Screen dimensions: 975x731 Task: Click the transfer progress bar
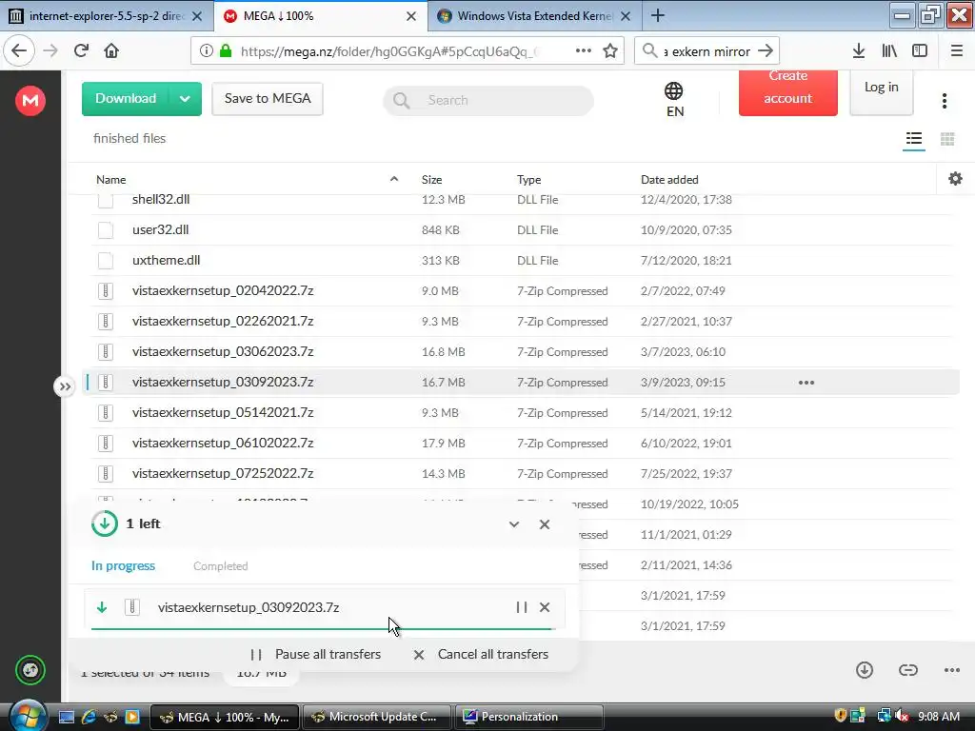point(323,629)
